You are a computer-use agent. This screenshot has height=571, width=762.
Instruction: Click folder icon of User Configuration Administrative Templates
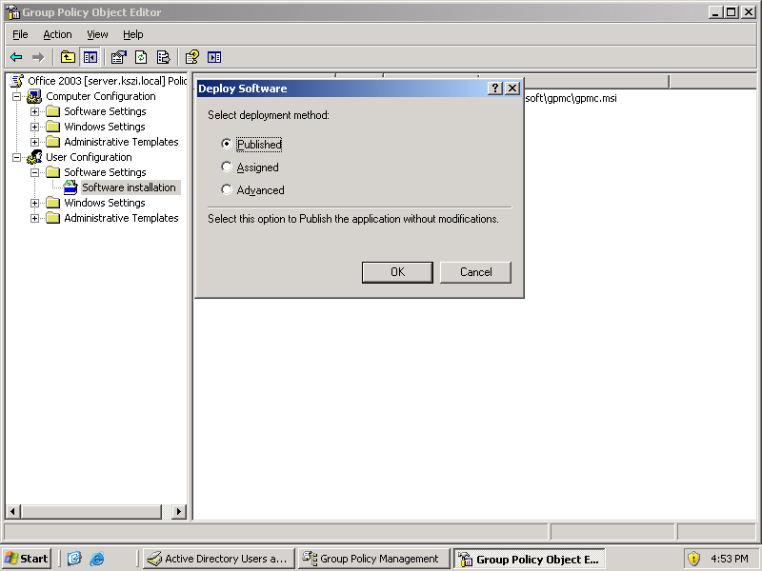coord(52,218)
